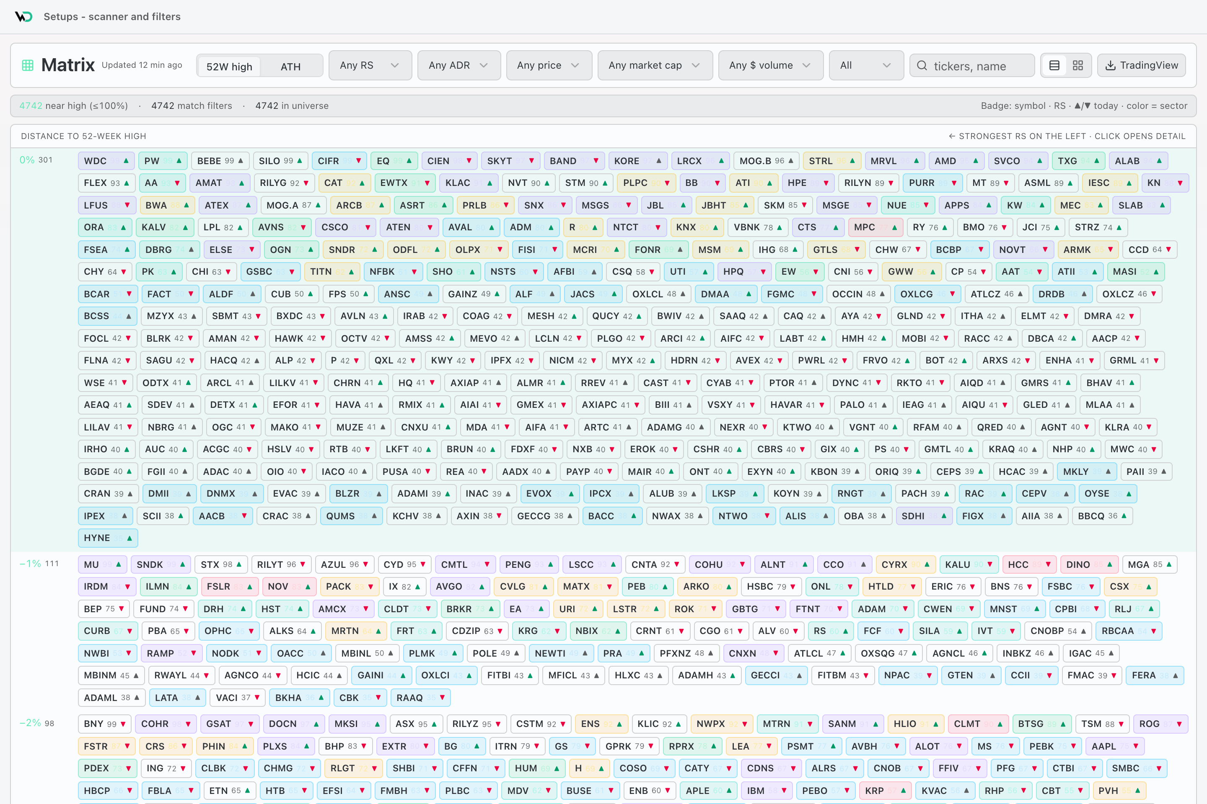Click the EVOX ticker badge
The width and height of the screenshot is (1207, 804).
click(549, 493)
